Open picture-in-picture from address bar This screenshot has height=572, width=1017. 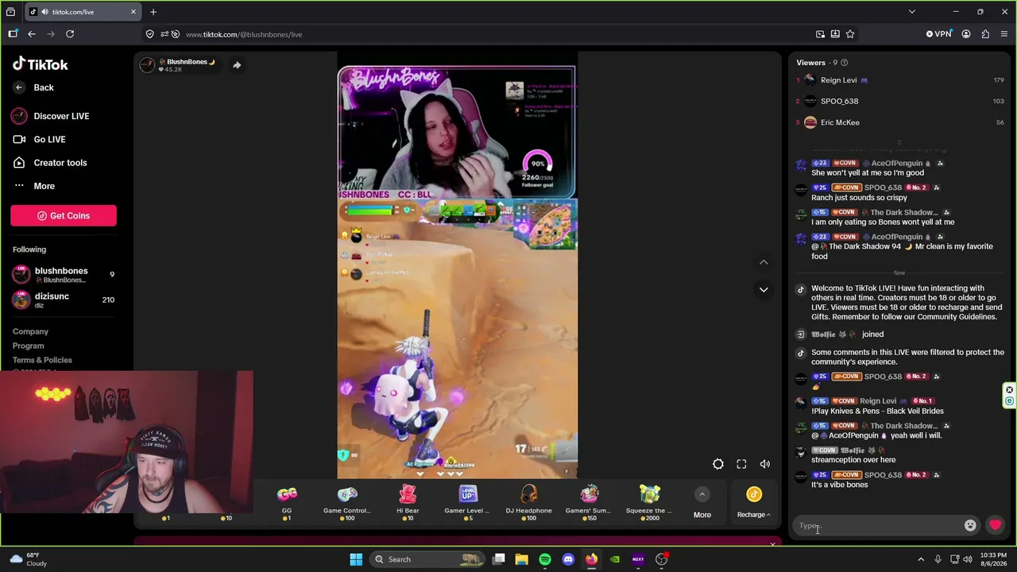coord(820,34)
